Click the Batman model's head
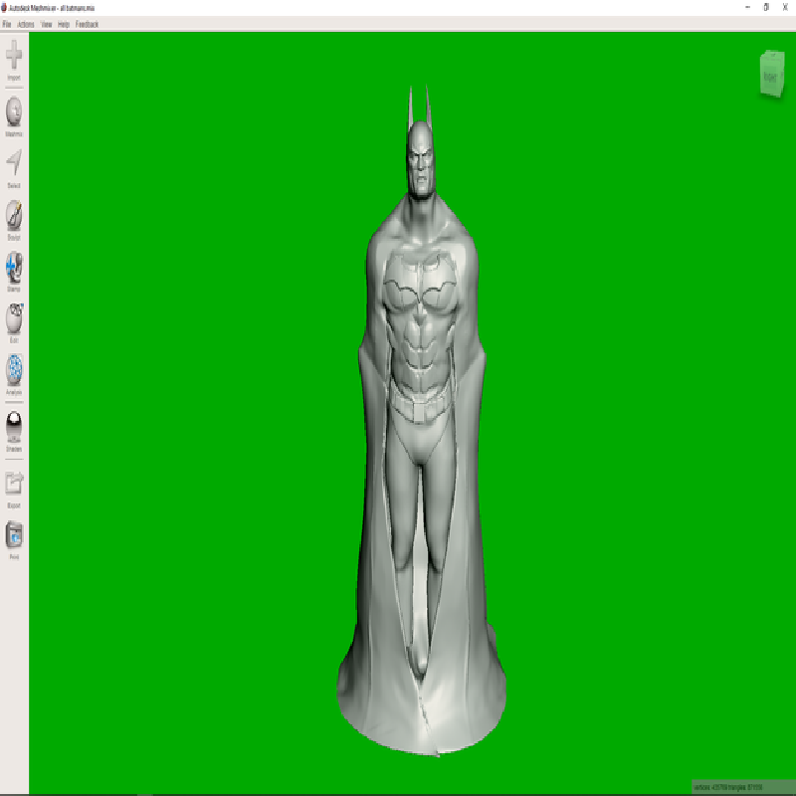The width and height of the screenshot is (796, 796). pyautogui.click(x=420, y=159)
